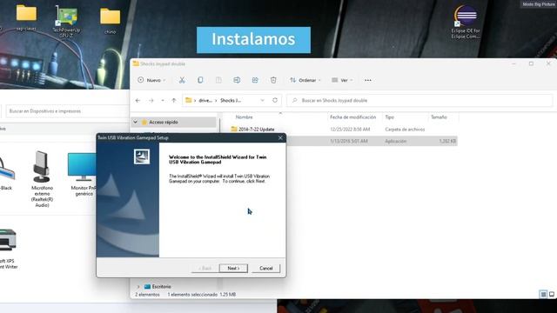Select the 2014-7-22 Update folder
This screenshot has height=313, width=557.
click(x=256, y=130)
